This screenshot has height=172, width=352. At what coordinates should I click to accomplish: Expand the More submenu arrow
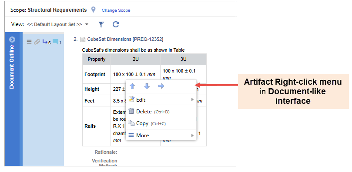tap(192, 135)
